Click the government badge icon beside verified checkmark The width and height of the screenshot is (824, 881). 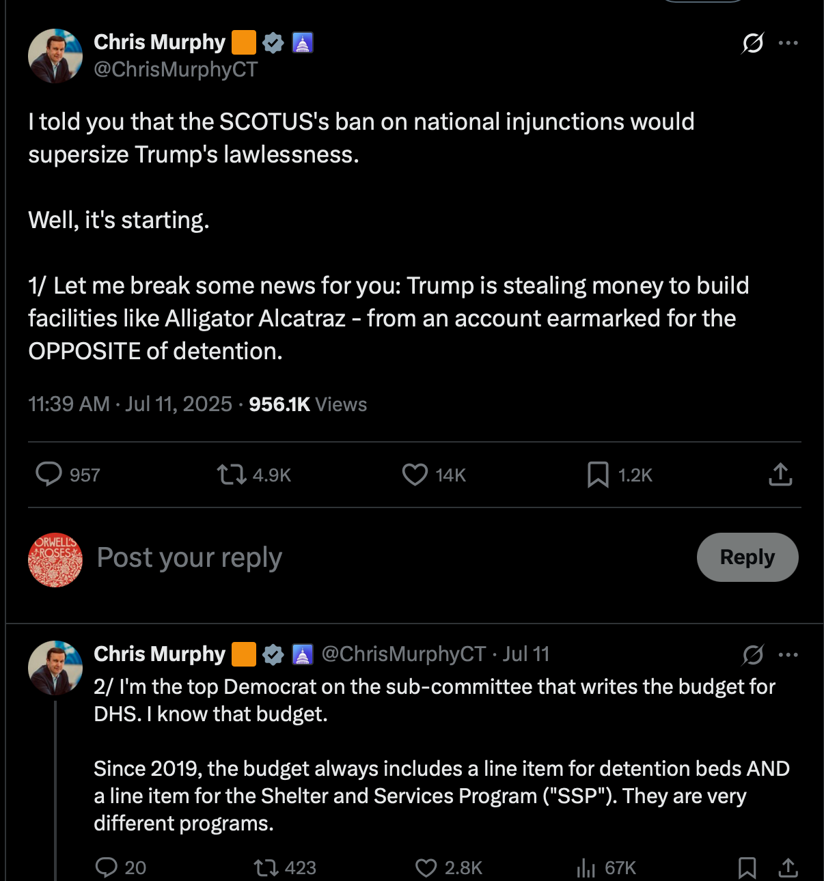click(302, 42)
